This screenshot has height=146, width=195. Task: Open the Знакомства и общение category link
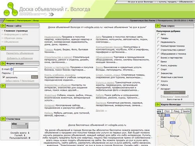[x=57, y=85]
